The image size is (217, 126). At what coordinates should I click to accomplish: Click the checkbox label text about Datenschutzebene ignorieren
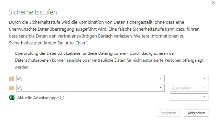point(109,60)
